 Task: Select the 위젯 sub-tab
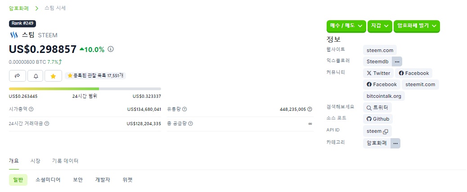pyautogui.click(x=127, y=180)
